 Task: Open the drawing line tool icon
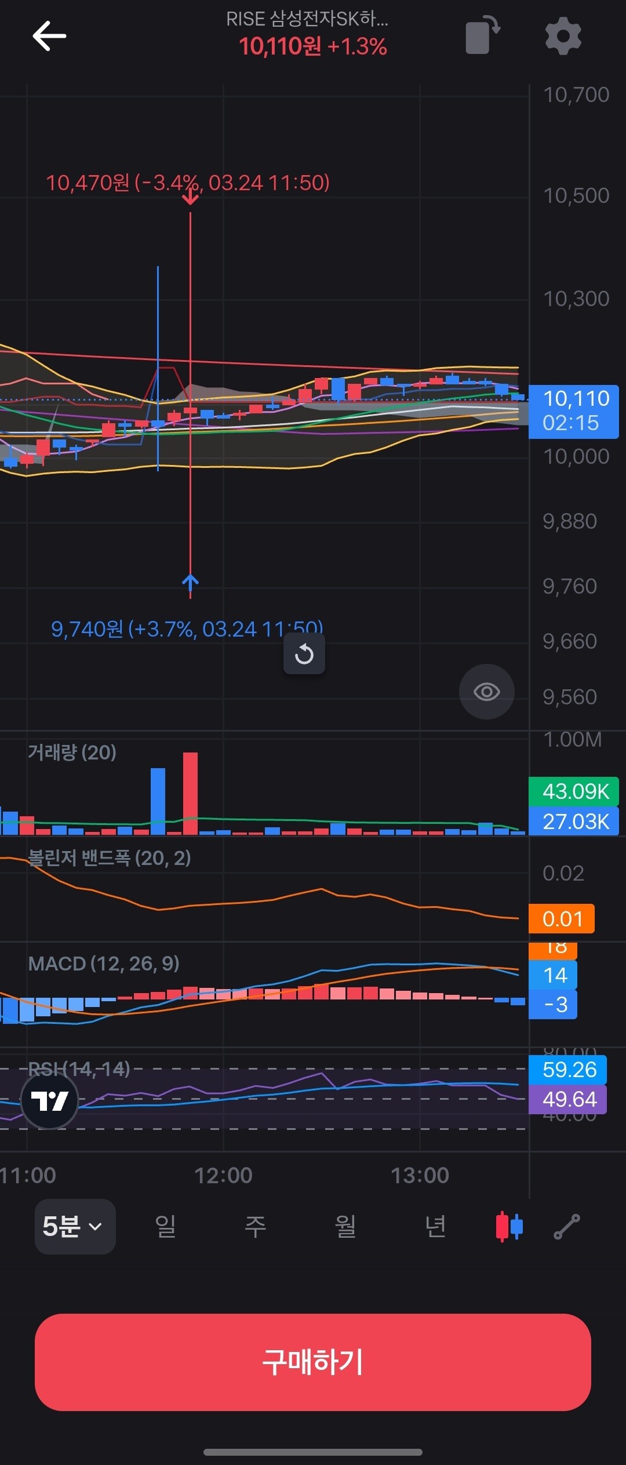(566, 1227)
